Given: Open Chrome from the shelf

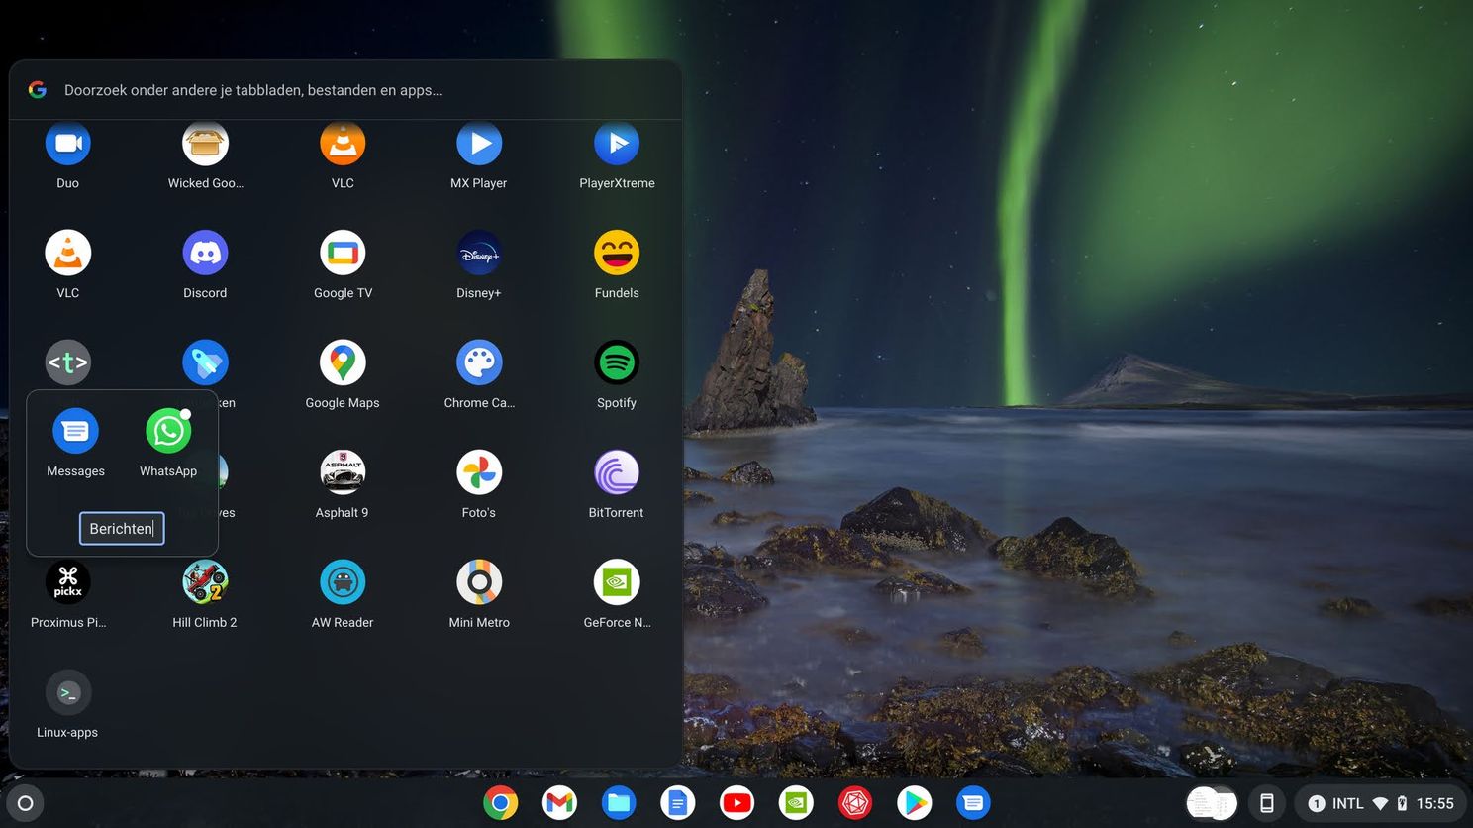Looking at the screenshot, I should tap(500, 803).
